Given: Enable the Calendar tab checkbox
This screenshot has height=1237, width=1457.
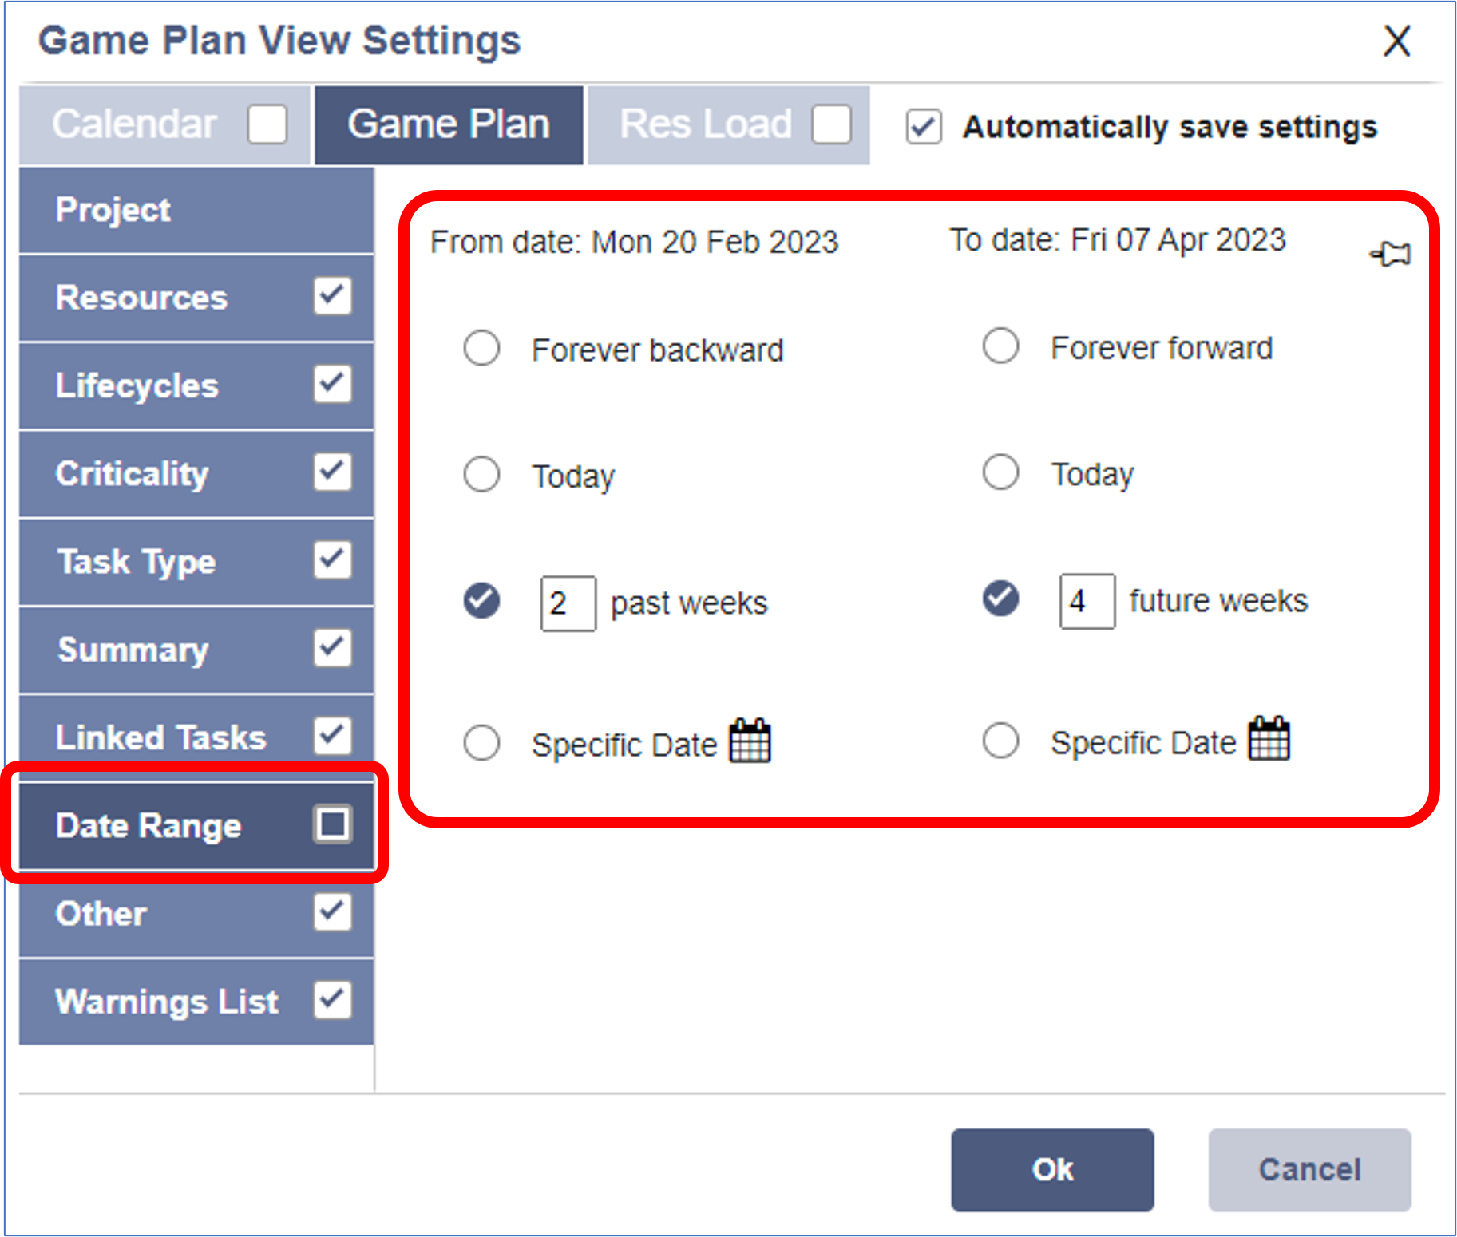Looking at the screenshot, I should 267,124.
